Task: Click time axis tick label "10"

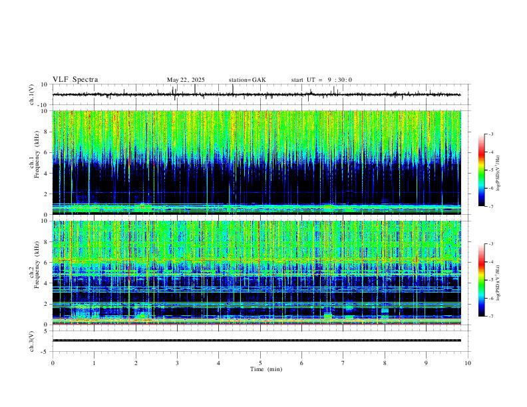Action: pos(468,363)
